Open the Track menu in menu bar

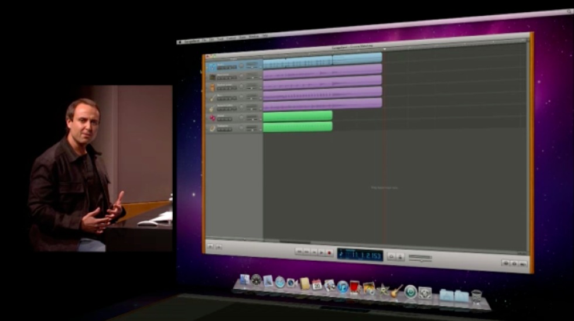(221, 39)
